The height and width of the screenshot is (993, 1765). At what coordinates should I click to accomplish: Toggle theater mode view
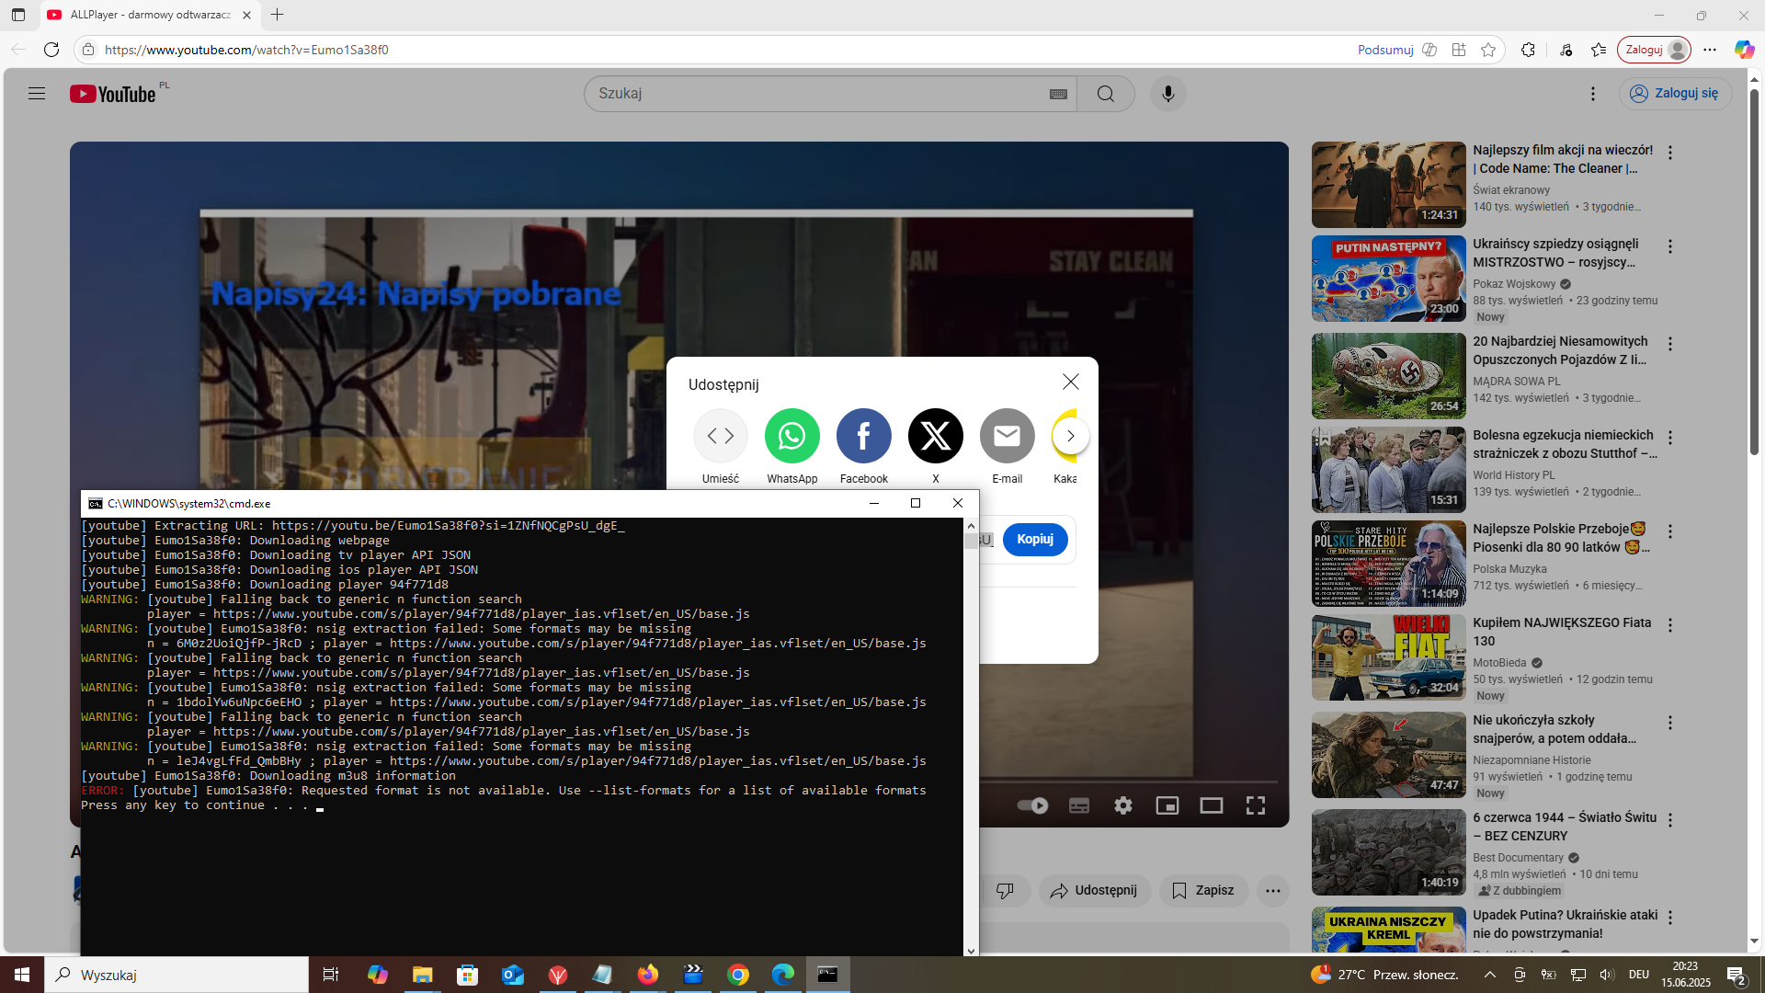point(1211,806)
